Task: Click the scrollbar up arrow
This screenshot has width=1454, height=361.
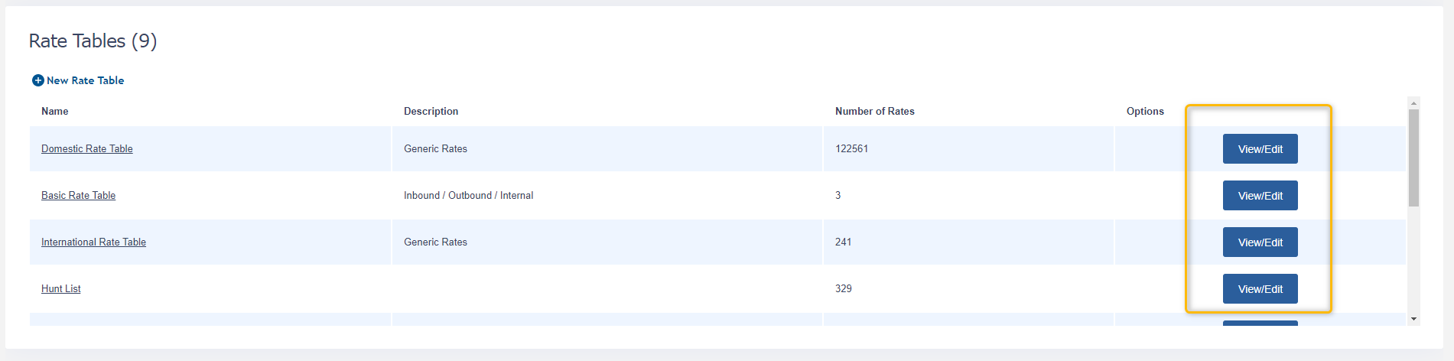Action: click(x=1413, y=102)
